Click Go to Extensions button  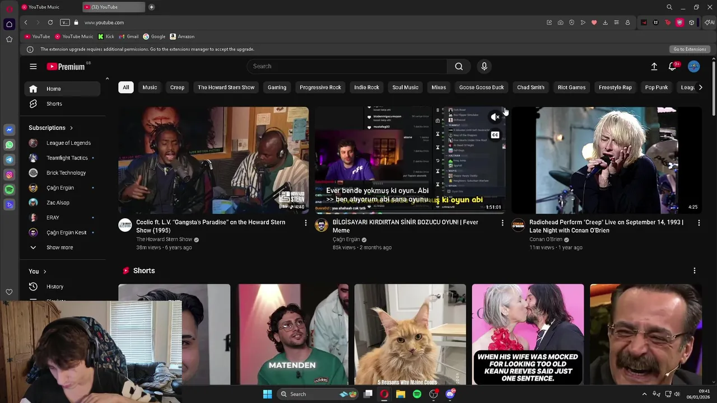pos(690,49)
